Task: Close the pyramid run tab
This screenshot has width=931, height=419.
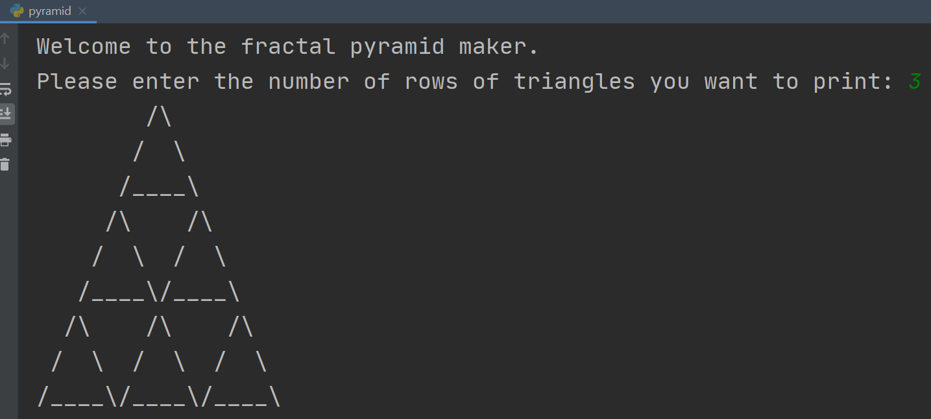Action: (82, 11)
